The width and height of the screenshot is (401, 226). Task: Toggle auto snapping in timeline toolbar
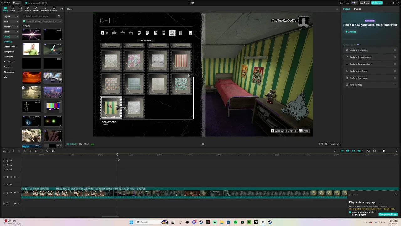348,151
